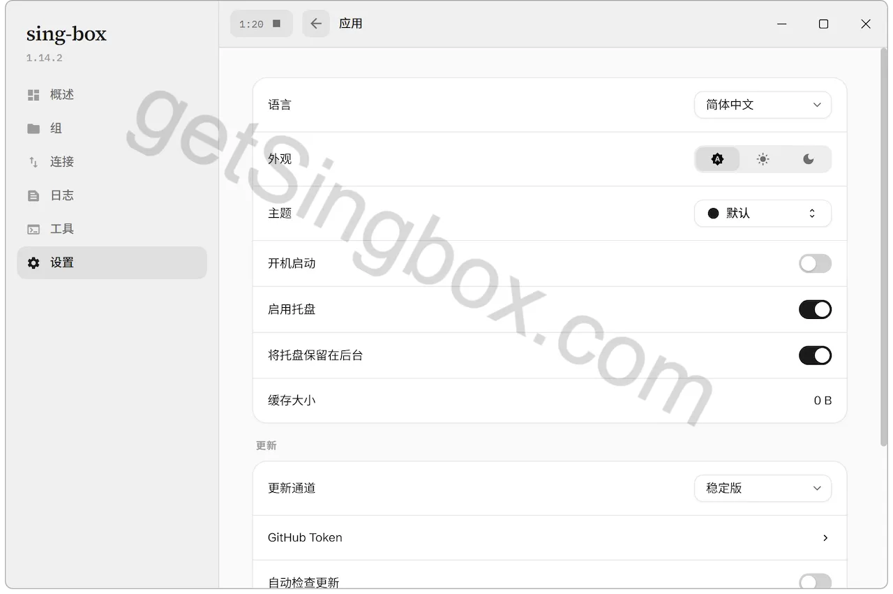Click the 缓存大小 row
Image resolution: width=893 pixels, height=594 pixels.
(550, 401)
